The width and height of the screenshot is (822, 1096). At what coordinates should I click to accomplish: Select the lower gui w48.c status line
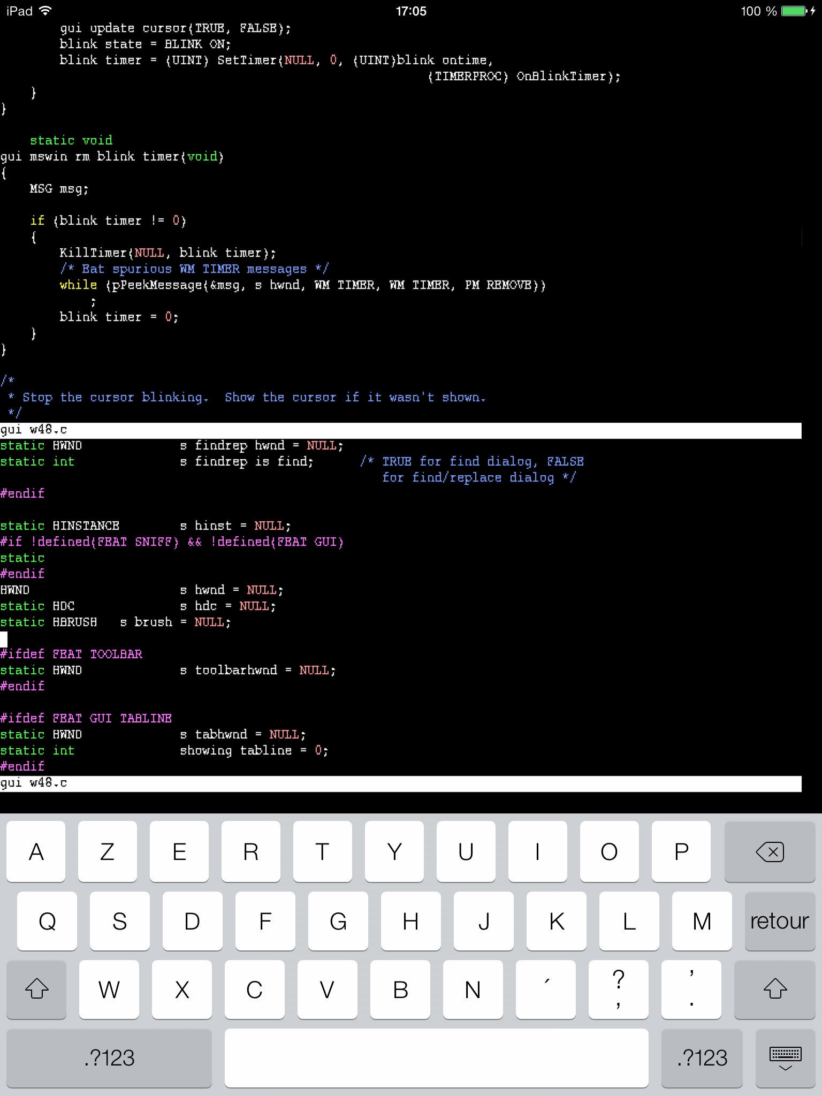pos(400,783)
